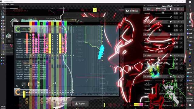Adjust the Glow Amount slider handle
The width and height of the screenshot is (194, 109).
(x=163, y=13)
